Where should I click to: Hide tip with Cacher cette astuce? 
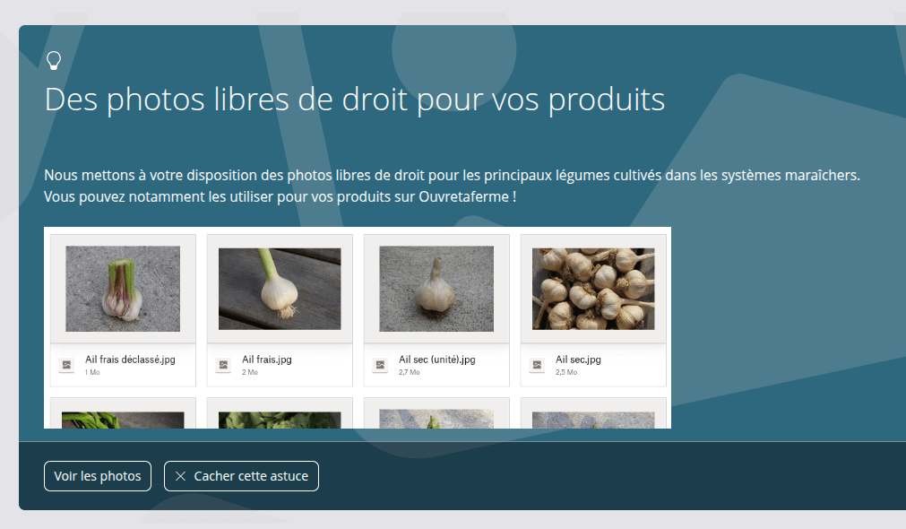(x=242, y=476)
